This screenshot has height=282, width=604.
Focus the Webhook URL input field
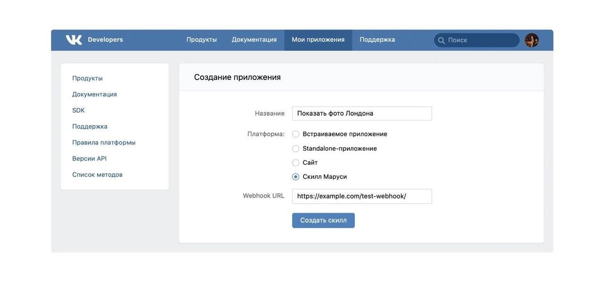point(361,196)
